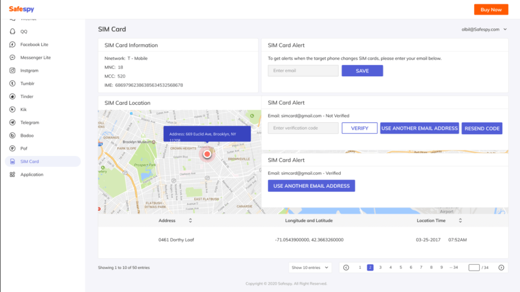Click the Nnetwork T - Mobile line

[x=126, y=58]
